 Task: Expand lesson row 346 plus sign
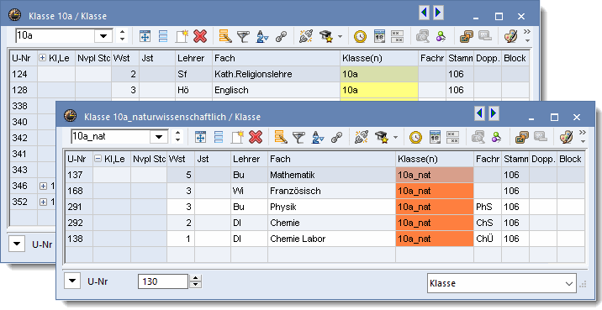(x=44, y=186)
